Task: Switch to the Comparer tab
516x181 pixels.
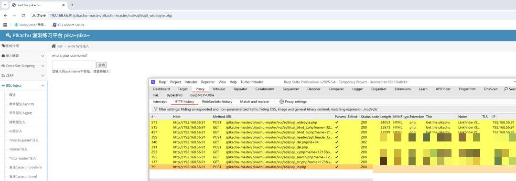Action: pyautogui.click(x=336, y=89)
